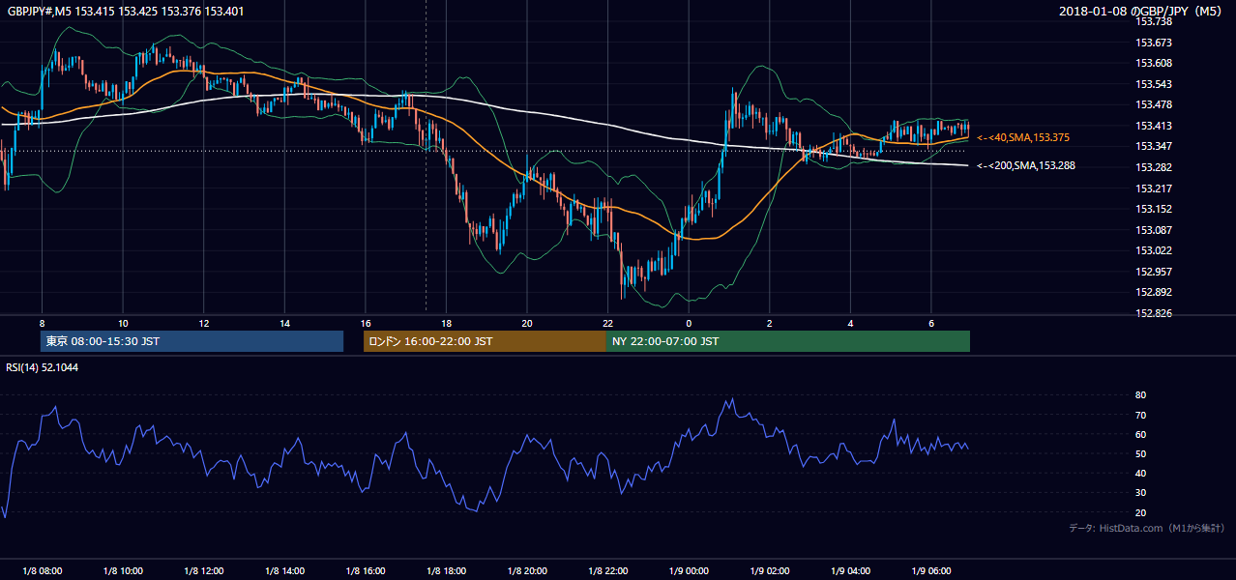The width and height of the screenshot is (1236, 580).
Task: Click the 153.608 price axis label
Action: [x=1155, y=63]
